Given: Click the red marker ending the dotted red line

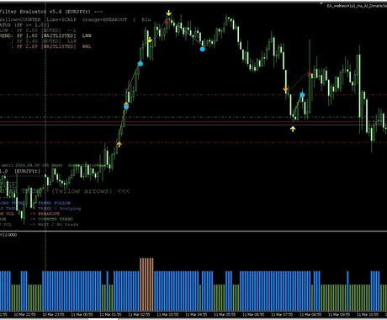Looking at the screenshot, I should click(x=309, y=74).
